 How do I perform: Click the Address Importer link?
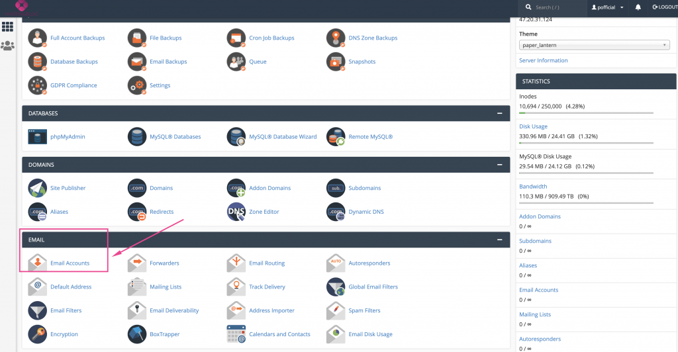point(271,310)
